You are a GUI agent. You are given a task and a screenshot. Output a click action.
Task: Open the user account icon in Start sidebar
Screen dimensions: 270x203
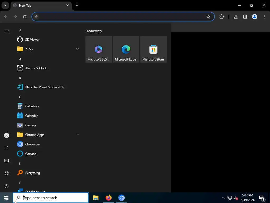coord(7,135)
